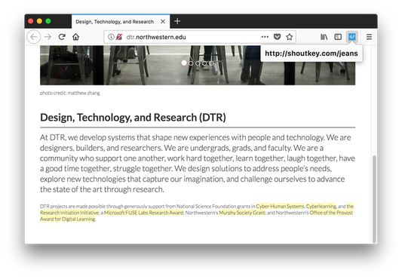Image resolution: width=402 pixels, height=279 pixels.
Task: Click the 'photo credit: matthew zhang' caption
Action: pyautogui.click(x=69, y=93)
